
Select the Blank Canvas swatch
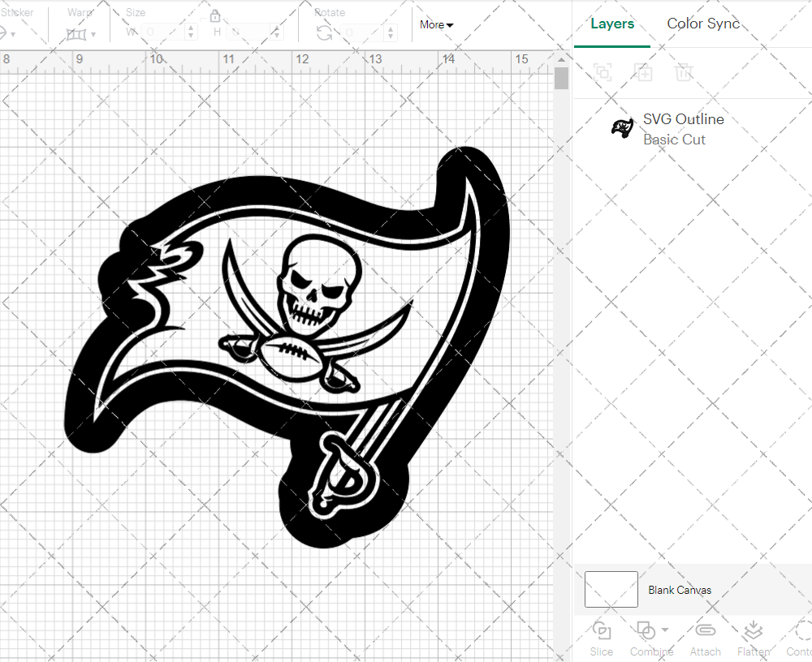[611, 589]
